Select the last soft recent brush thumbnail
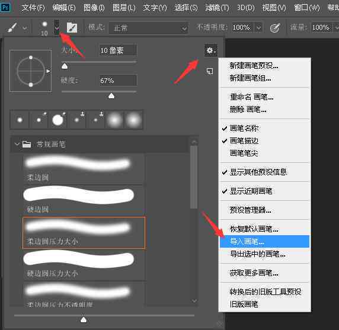 pyautogui.click(x=133, y=120)
